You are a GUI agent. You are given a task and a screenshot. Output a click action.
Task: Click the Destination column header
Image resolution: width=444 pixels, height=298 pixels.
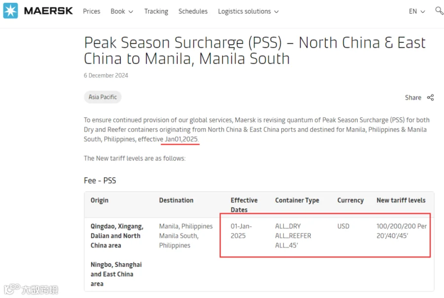[176, 200]
